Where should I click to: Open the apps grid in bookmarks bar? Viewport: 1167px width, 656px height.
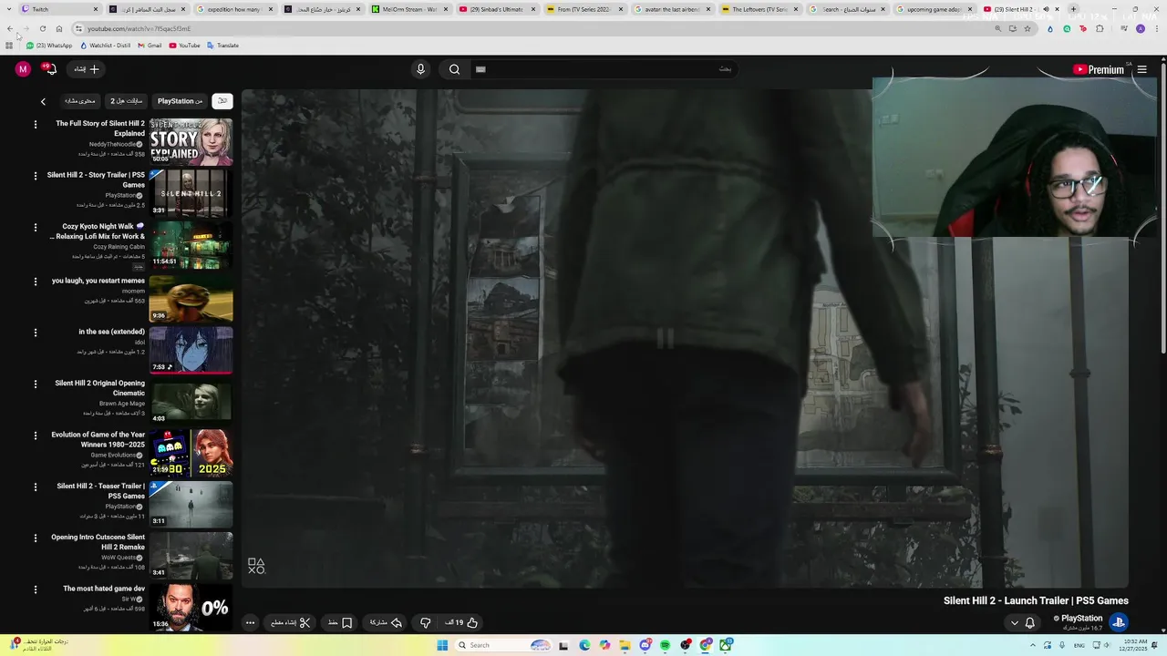[x=9, y=45]
